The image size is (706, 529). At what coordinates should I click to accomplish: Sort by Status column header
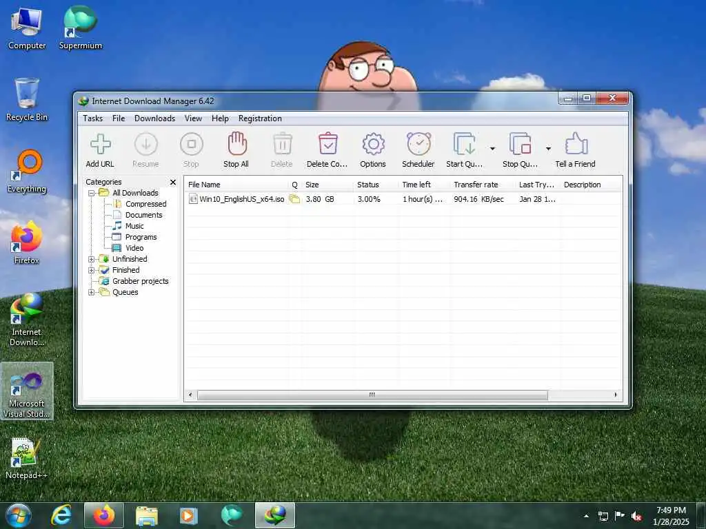(376, 185)
